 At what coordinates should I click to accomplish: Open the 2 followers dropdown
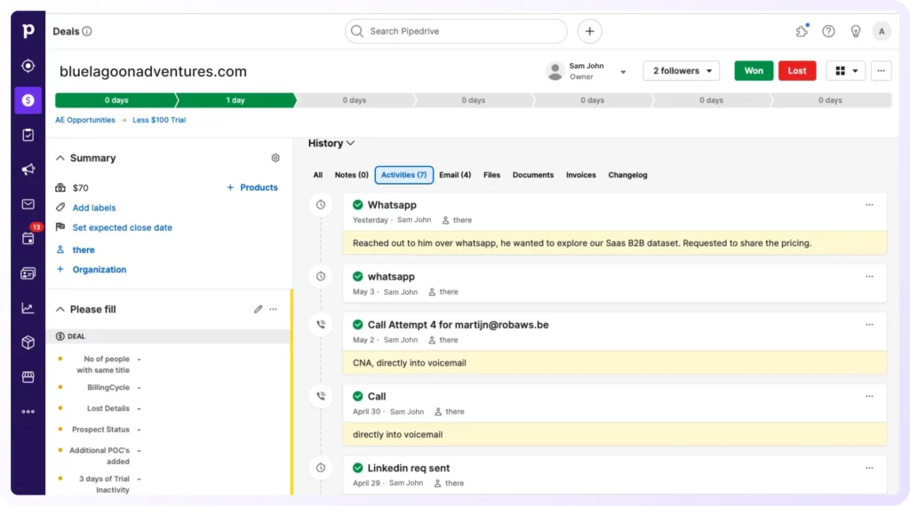[682, 71]
